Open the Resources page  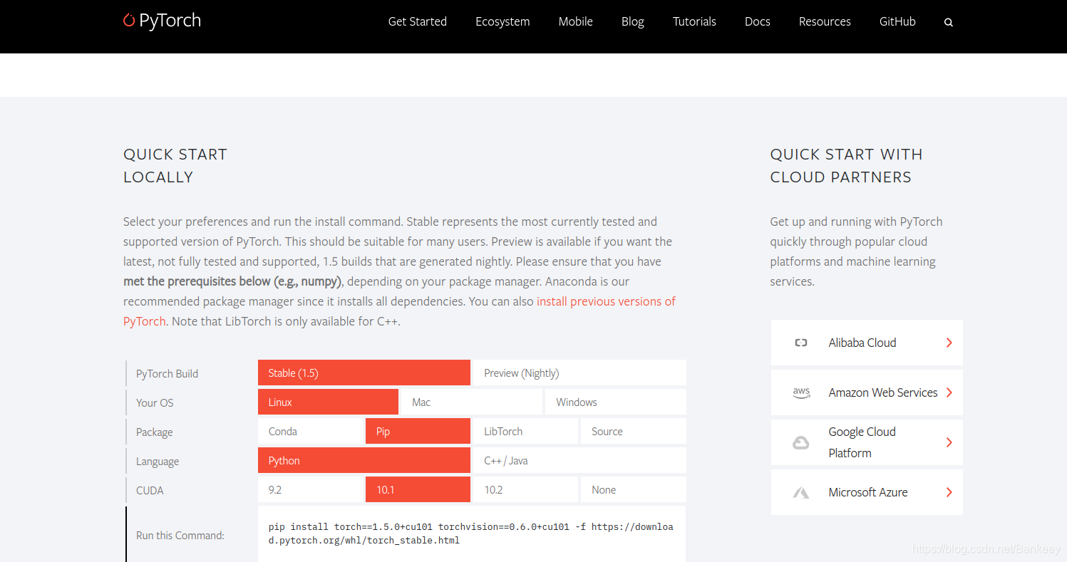825,21
